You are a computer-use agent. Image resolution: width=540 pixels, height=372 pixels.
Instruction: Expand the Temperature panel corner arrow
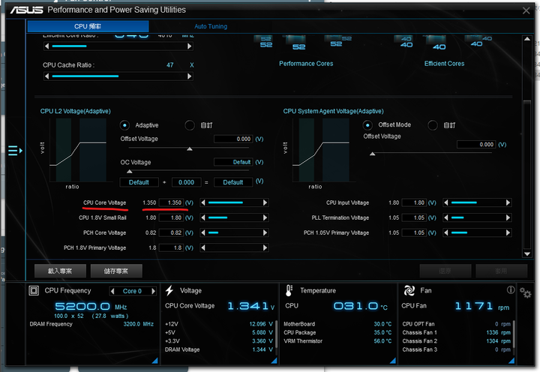tap(392, 361)
